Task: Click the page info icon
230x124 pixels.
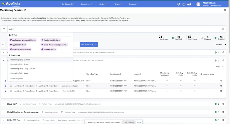Action: tap(225, 10)
